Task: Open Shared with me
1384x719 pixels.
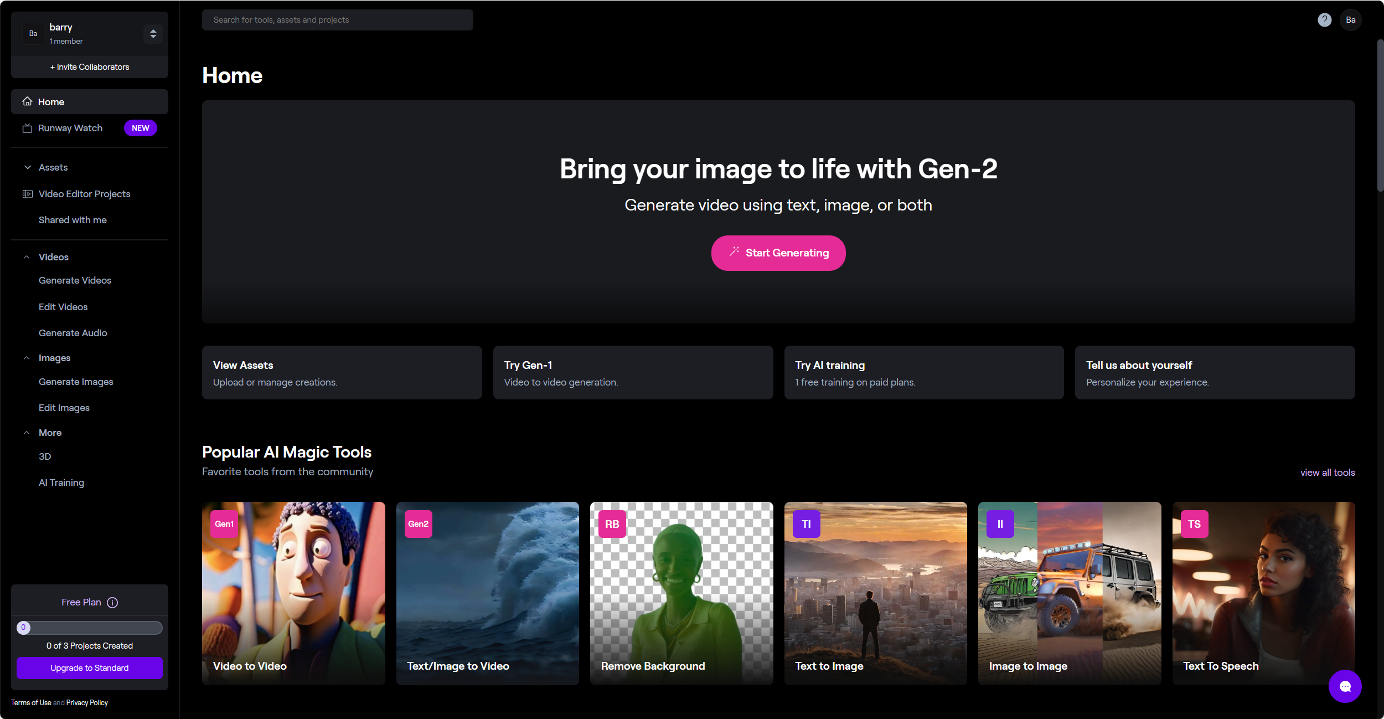Action: click(73, 220)
